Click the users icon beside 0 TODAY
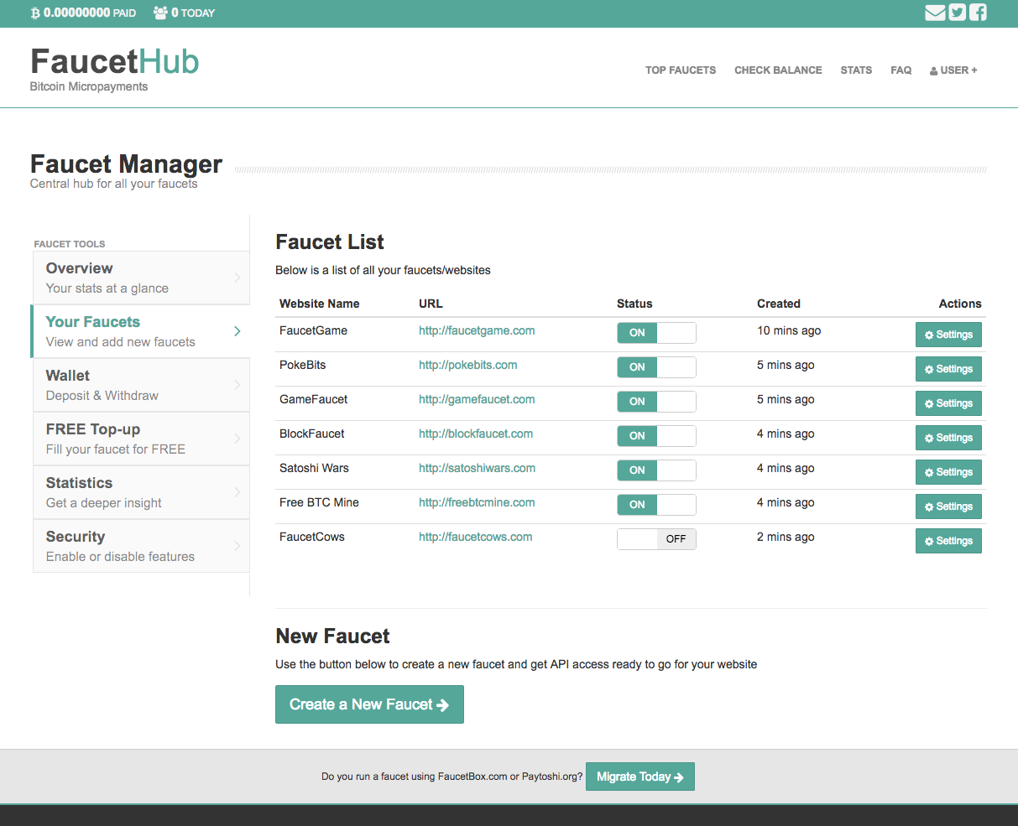 click(x=160, y=13)
